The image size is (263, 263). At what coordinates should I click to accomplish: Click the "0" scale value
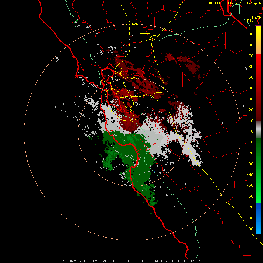[x=252, y=131]
